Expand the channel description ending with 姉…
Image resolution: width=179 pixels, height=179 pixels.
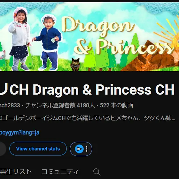88,118
